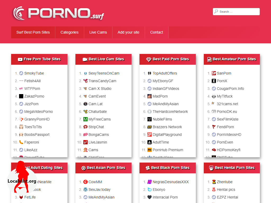Open the SmokyTube link

pyautogui.click(x=34, y=73)
